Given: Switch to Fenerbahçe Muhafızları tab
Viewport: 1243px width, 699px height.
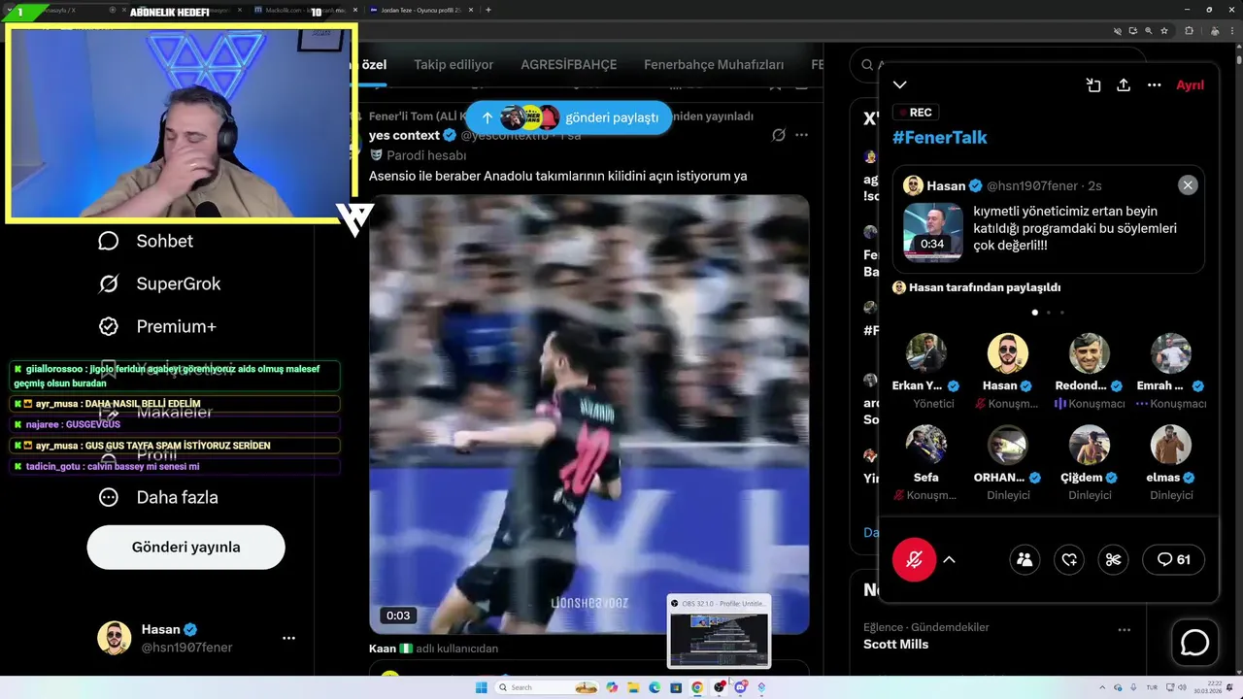Looking at the screenshot, I should 714,65.
